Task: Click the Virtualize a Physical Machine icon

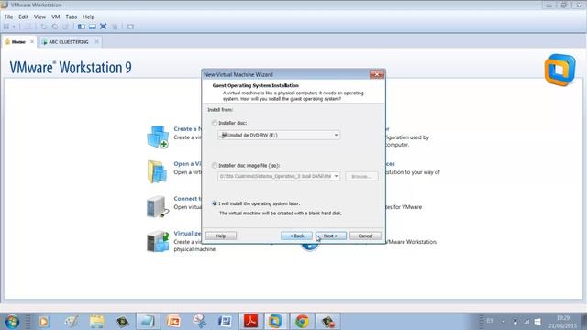Action: (x=158, y=241)
